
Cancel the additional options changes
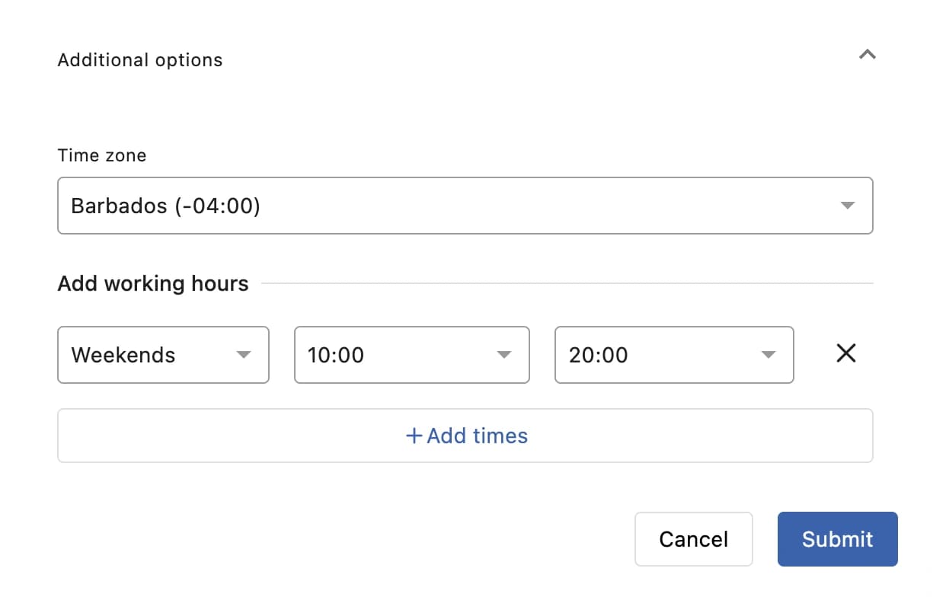click(693, 539)
